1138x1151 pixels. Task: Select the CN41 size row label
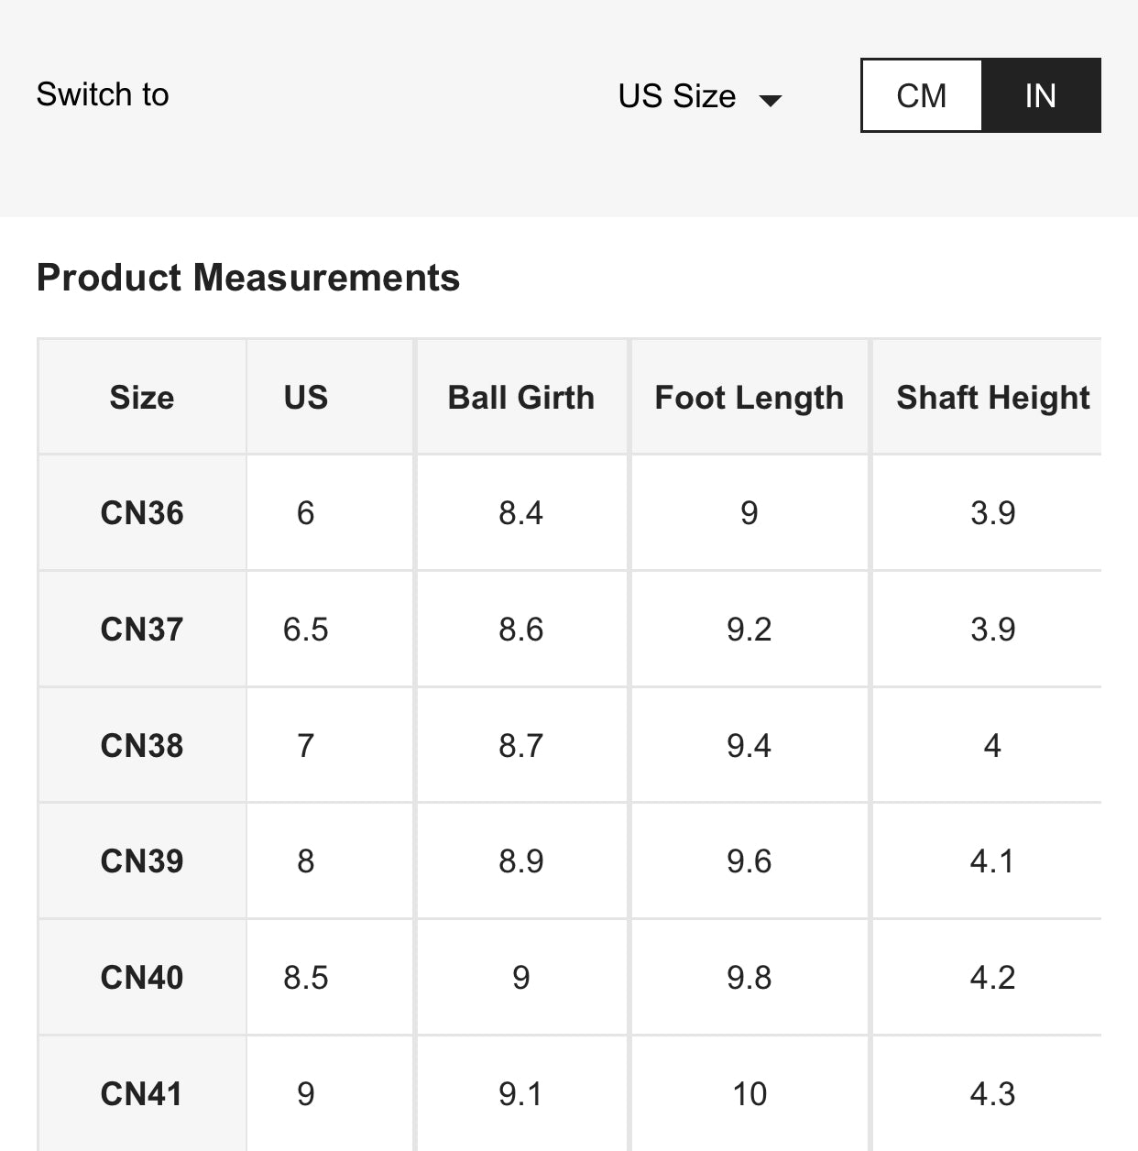(142, 1094)
